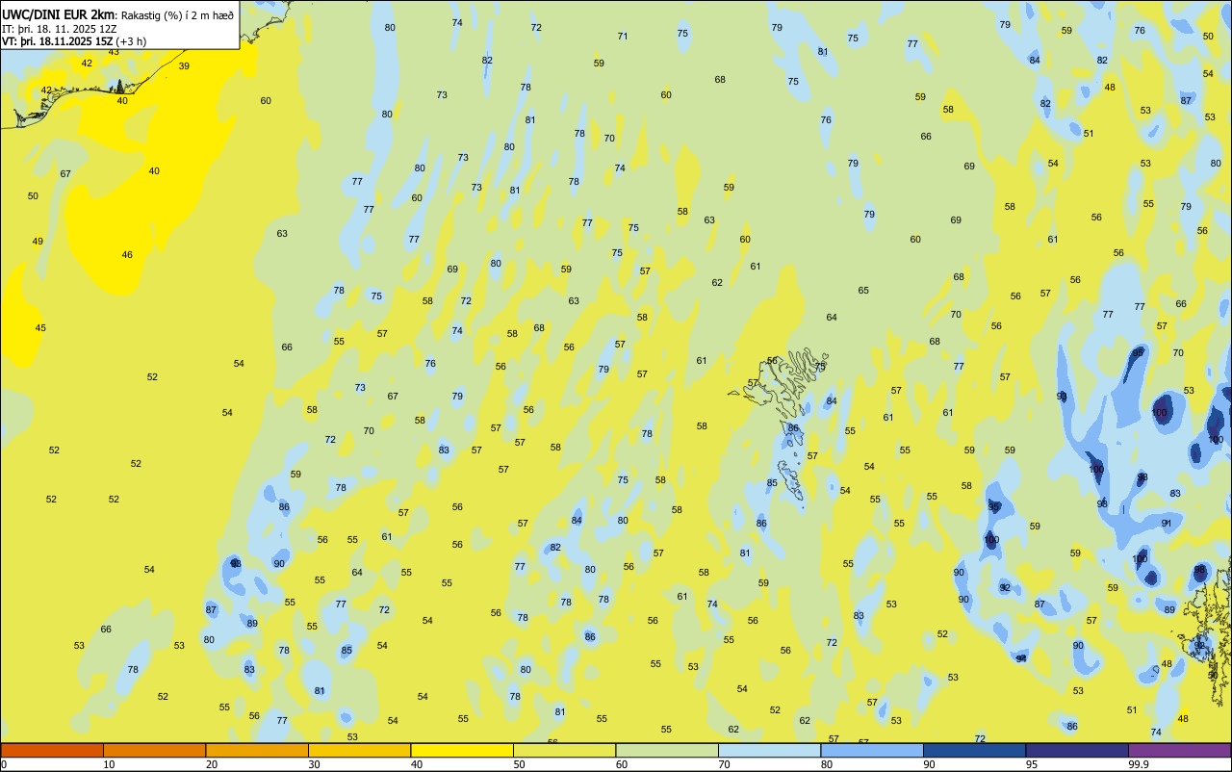
Task: Select the VT valid time line in header
Action: [x=74, y=41]
